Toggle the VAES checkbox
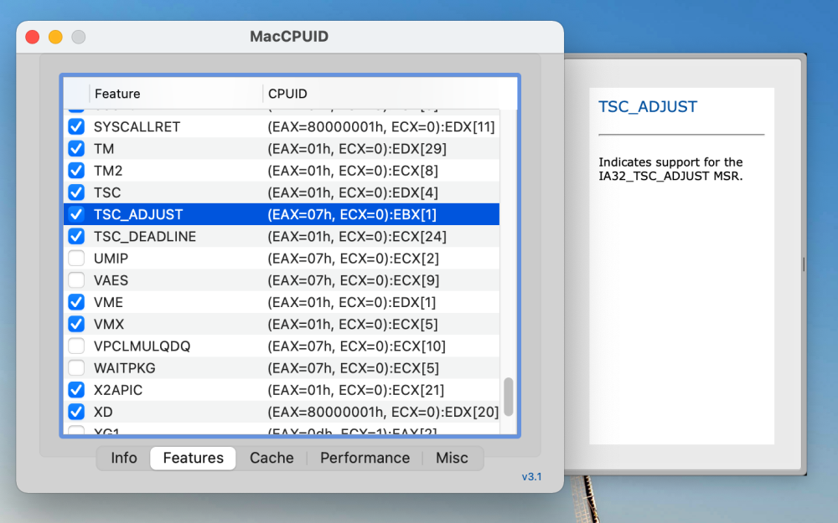Viewport: 838px width, 523px height. point(76,279)
